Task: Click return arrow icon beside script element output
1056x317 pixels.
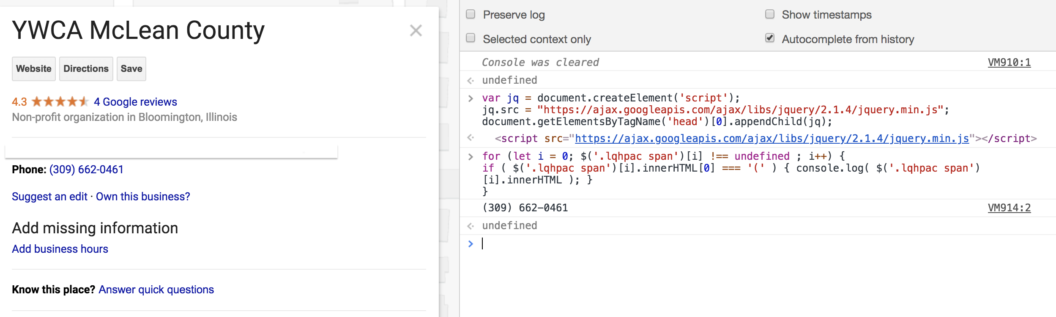Action: click(x=471, y=138)
